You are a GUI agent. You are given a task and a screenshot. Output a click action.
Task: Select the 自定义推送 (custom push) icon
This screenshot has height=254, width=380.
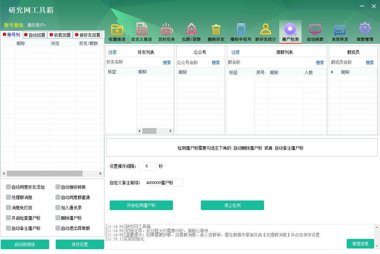pyautogui.click(x=142, y=31)
